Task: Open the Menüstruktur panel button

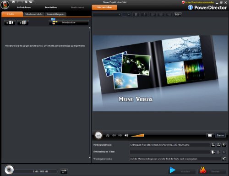Action: 69,22
